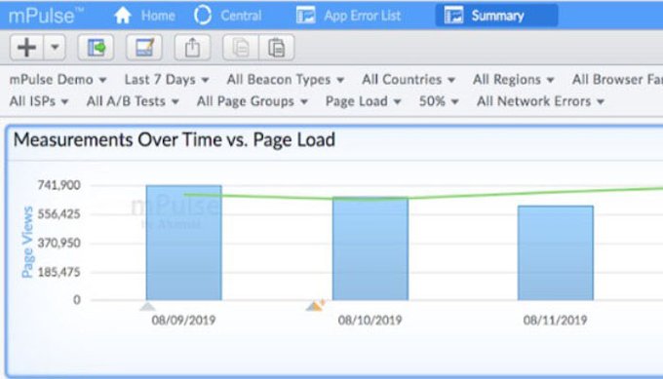Switch to the App Error List tab
This screenshot has width=663, height=379.
click(348, 16)
